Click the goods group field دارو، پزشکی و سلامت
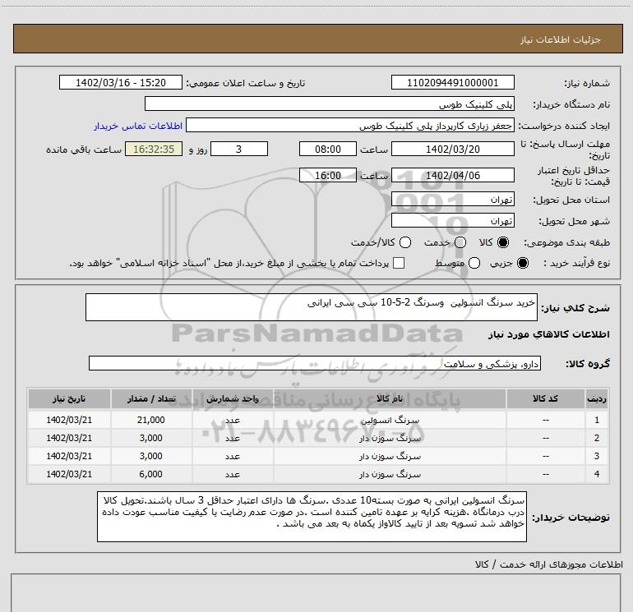The width and height of the screenshot is (633, 612). [315, 363]
